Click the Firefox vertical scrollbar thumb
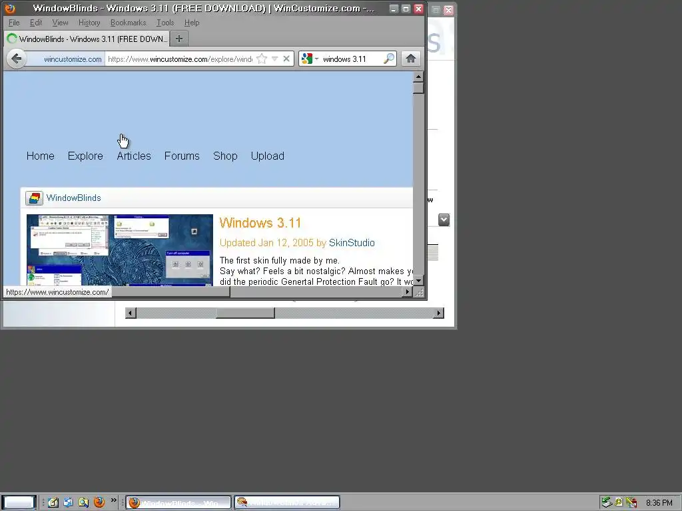Viewport: 682px width, 511px height. (x=418, y=88)
